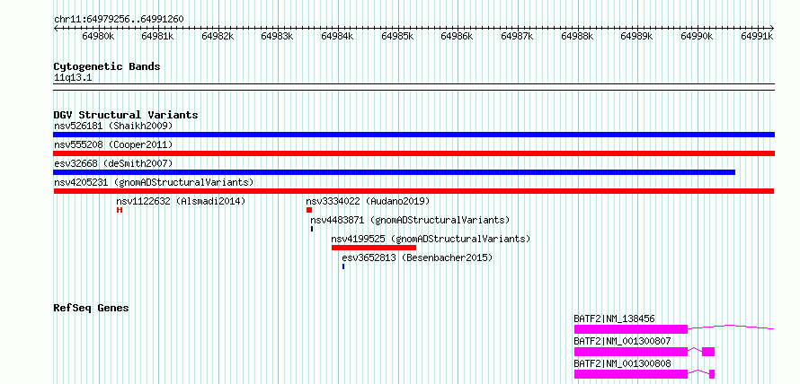This screenshot has height=384, width=800.
Task: Click the small red nsv1122632 variant marker
Action: (120, 210)
